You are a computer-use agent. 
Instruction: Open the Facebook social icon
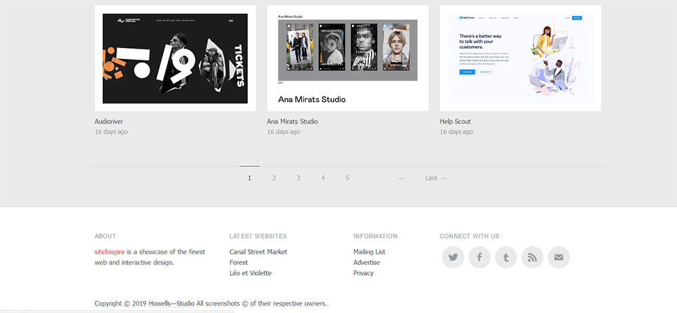479,258
